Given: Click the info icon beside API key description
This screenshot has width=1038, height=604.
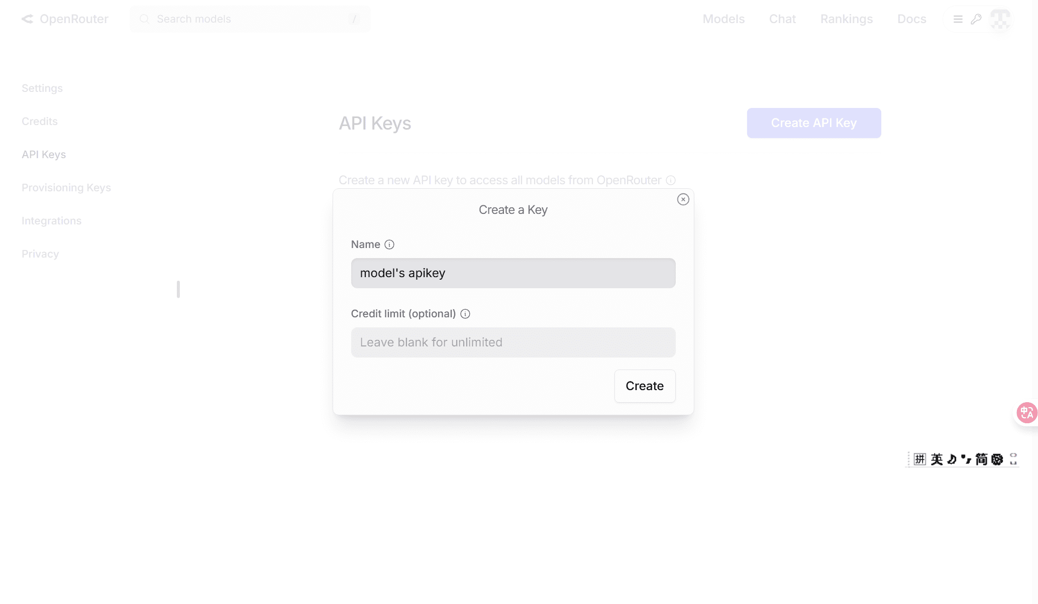Looking at the screenshot, I should (x=671, y=180).
